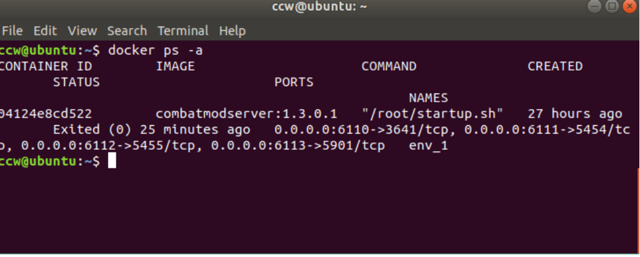
Task: Minimize the terminal window
Action: (595, 7)
